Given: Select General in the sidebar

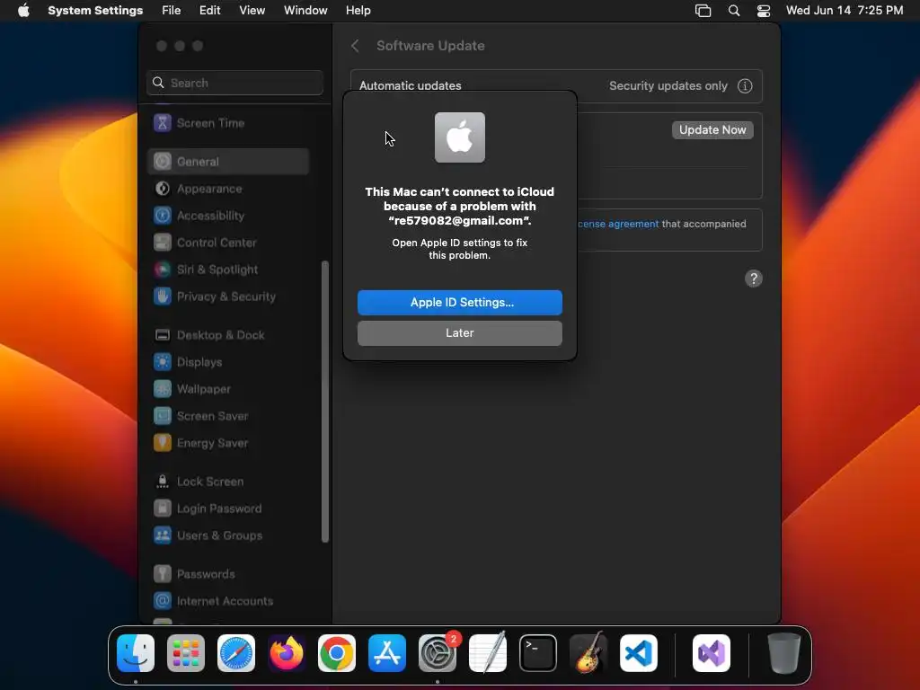Looking at the screenshot, I should 228,162.
